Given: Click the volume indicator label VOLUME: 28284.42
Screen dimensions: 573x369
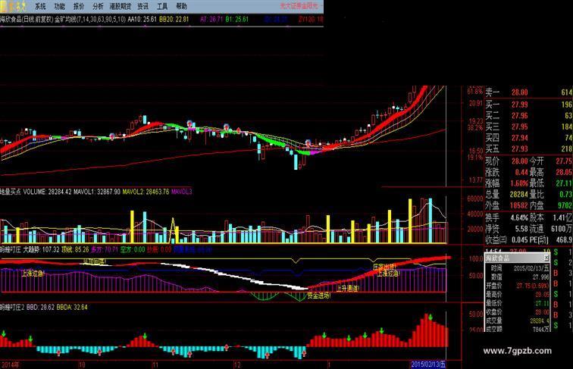Looking at the screenshot, I should pyautogui.click(x=48, y=192).
